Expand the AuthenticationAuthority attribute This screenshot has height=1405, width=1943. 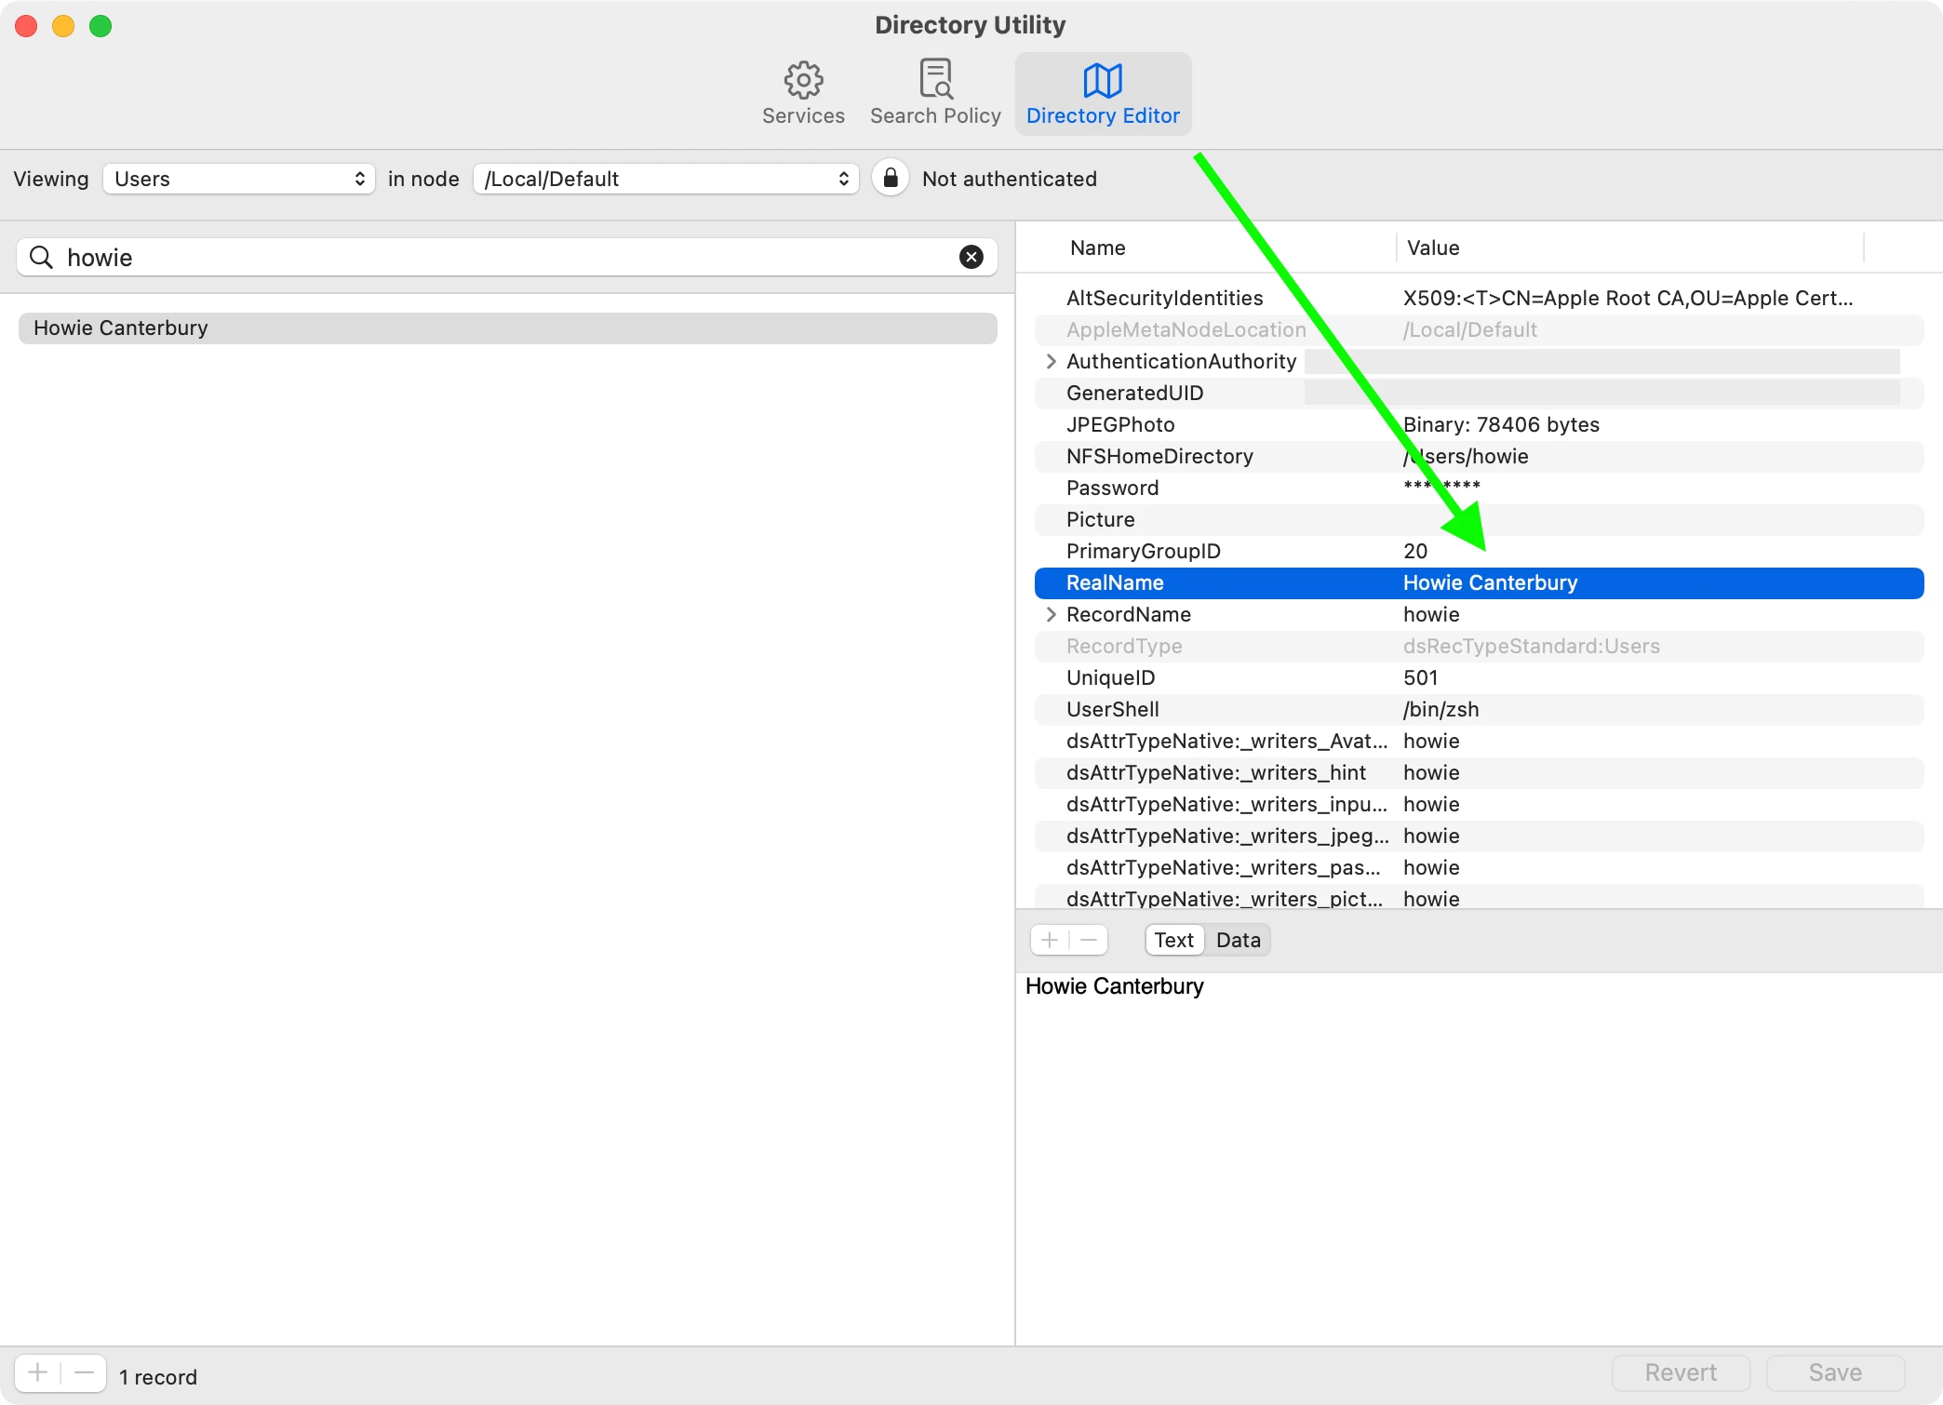[x=1051, y=361]
